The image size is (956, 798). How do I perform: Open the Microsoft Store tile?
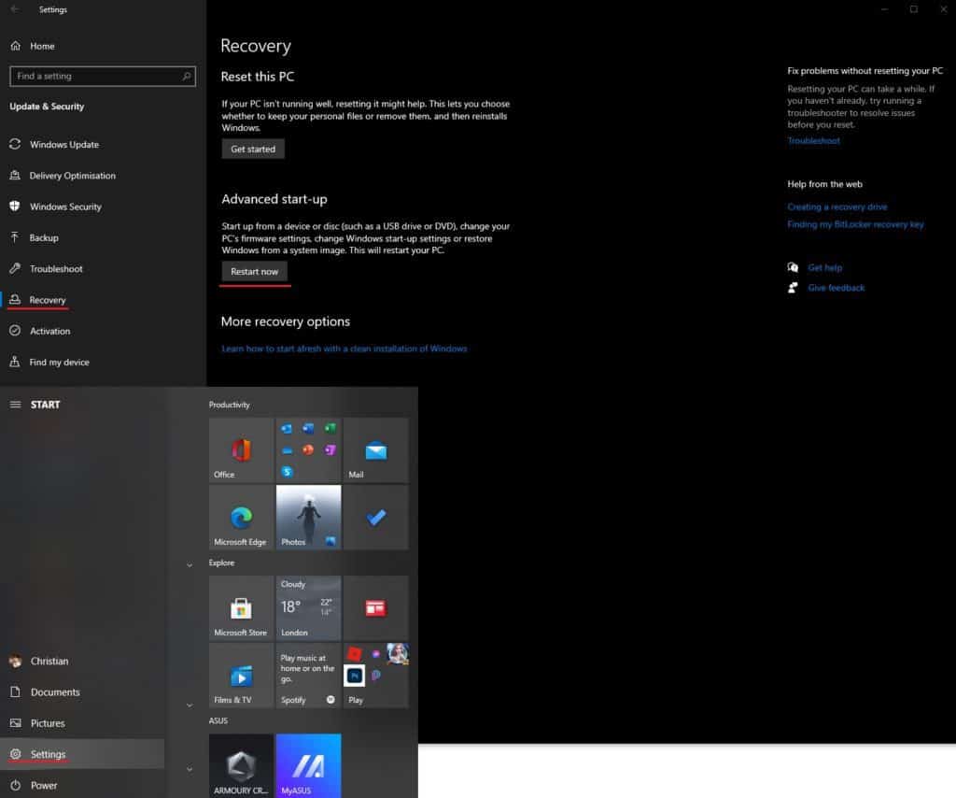[x=241, y=608]
